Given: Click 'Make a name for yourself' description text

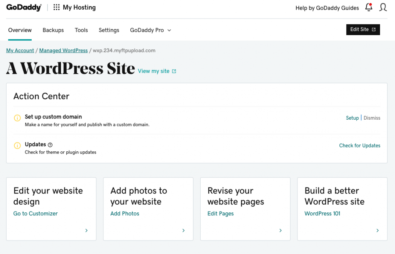Looking at the screenshot, I should [87, 125].
